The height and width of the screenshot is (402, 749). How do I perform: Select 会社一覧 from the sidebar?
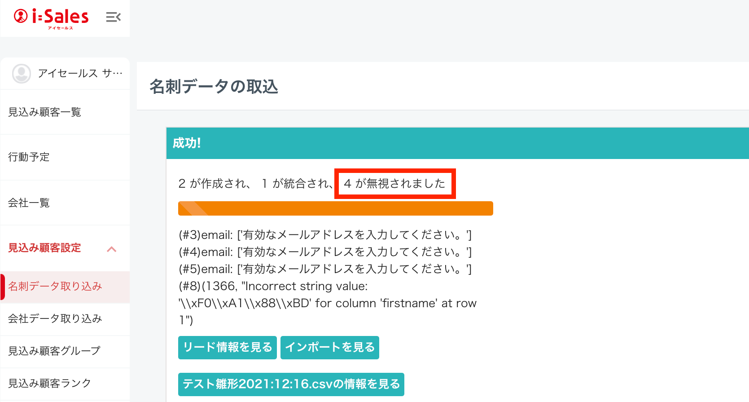[29, 203]
